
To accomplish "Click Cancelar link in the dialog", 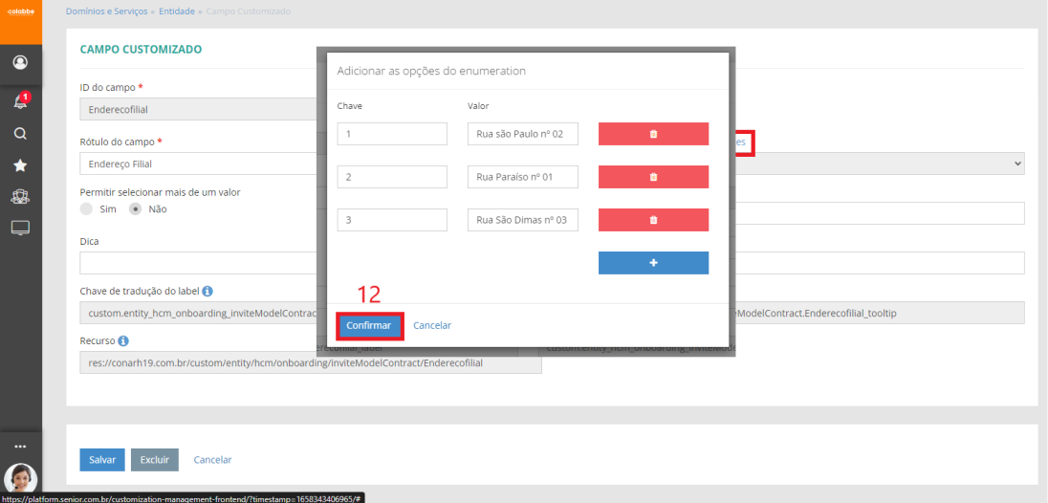I will [432, 326].
